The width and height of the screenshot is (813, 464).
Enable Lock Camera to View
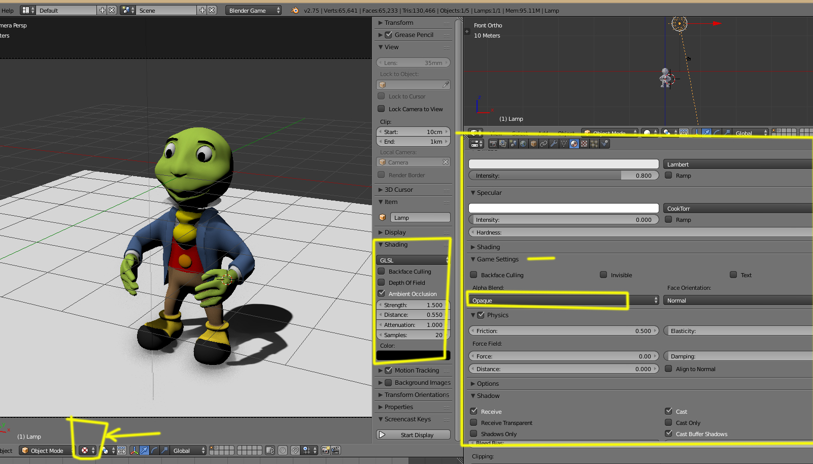pos(382,109)
